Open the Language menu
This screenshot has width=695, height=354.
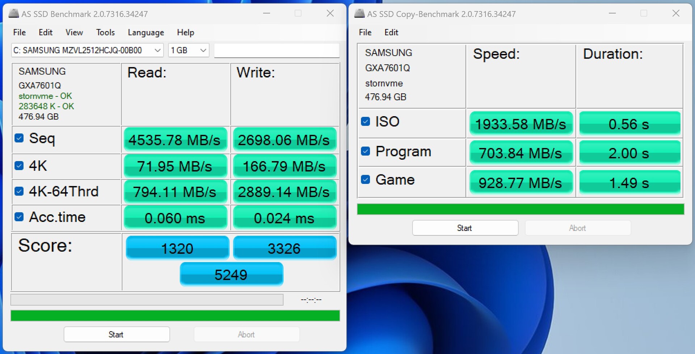pyautogui.click(x=146, y=32)
